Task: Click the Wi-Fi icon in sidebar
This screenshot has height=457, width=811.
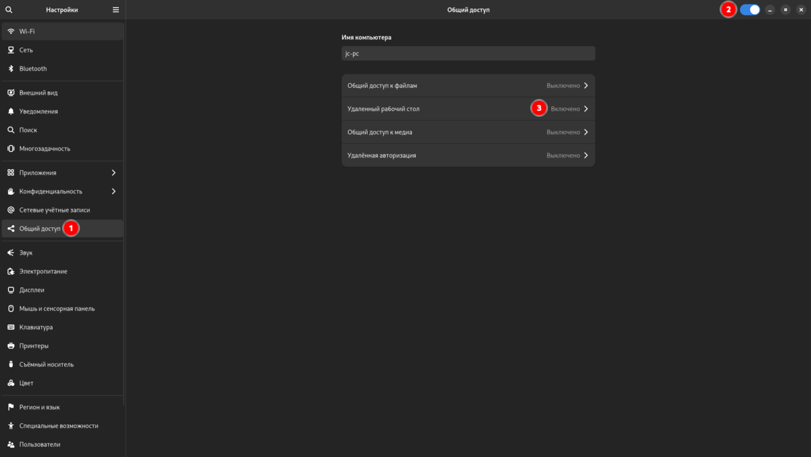Action: click(x=11, y=31)
